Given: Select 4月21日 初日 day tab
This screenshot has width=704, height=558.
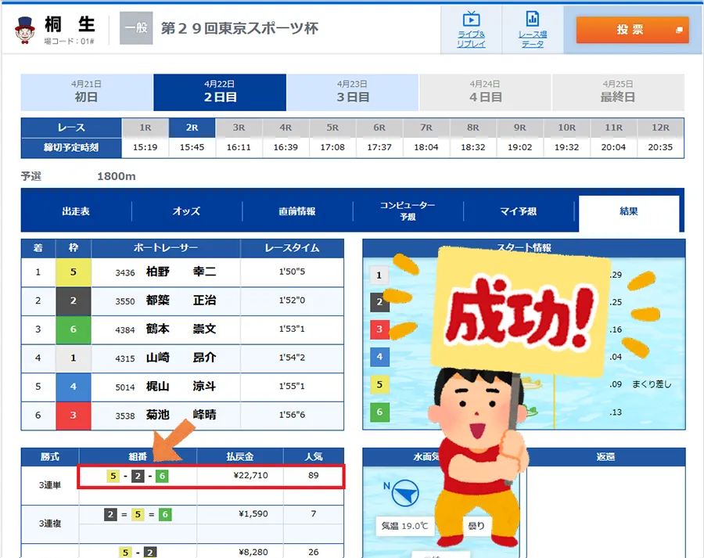Looking at the screenshot, I should pyautogui.click(x=87, y=92).
